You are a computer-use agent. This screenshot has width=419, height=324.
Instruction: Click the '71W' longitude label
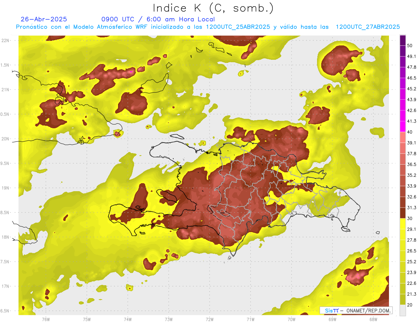250,319
